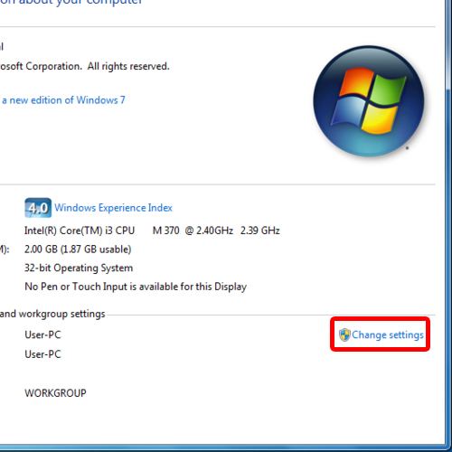Screen dimensions: 452x452
Task: Click the Windows logo orb image
Action: [369, 101]
